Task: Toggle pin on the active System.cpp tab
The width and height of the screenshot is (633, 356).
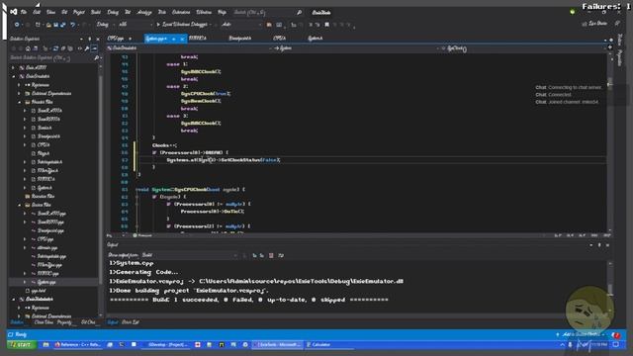Action: 174,39
